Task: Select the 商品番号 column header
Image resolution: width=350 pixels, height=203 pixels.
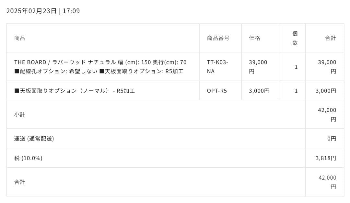Action: tap(218, 38)
